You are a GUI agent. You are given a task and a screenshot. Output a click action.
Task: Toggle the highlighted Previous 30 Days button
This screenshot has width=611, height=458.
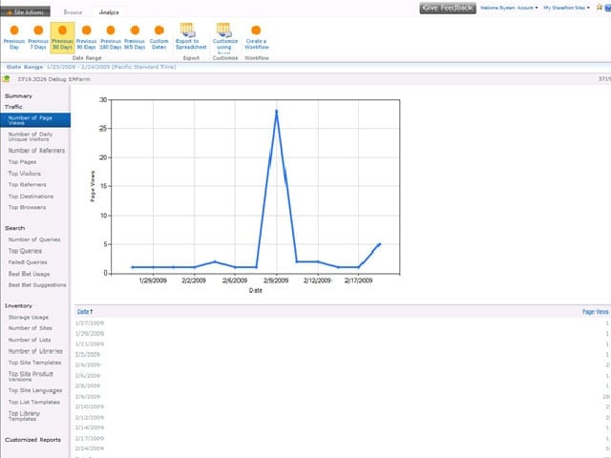tap(62, 38)
